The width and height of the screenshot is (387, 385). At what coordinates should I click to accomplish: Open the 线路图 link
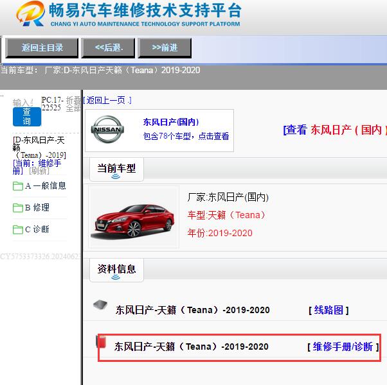point(328,310)
